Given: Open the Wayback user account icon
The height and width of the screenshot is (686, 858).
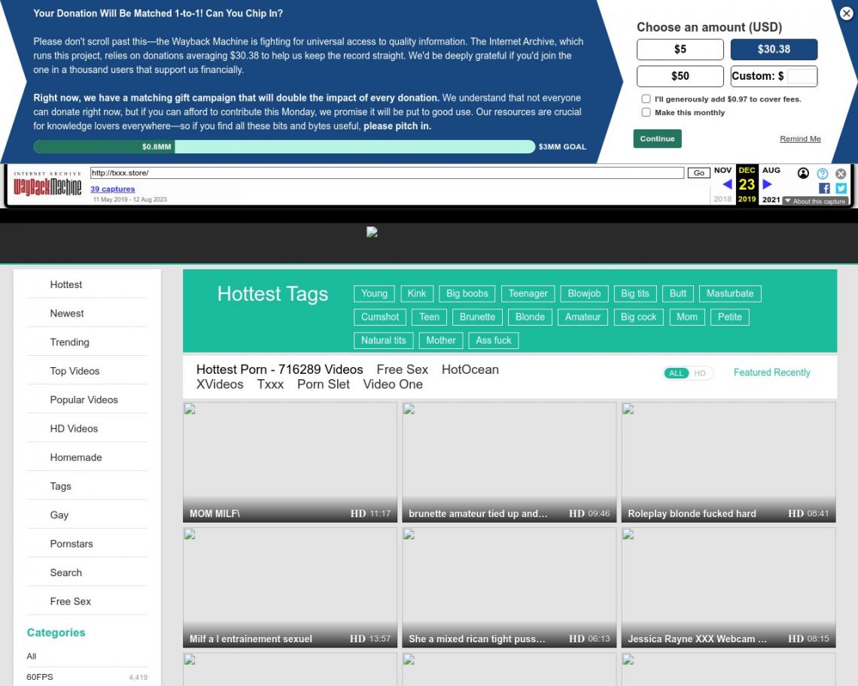Looking at the screenshot, I should (803, 173).
